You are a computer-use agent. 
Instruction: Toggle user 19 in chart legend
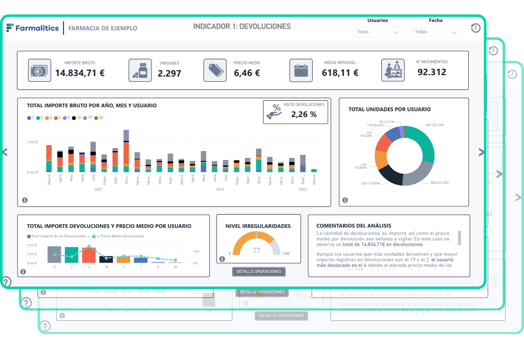(88, 118)
